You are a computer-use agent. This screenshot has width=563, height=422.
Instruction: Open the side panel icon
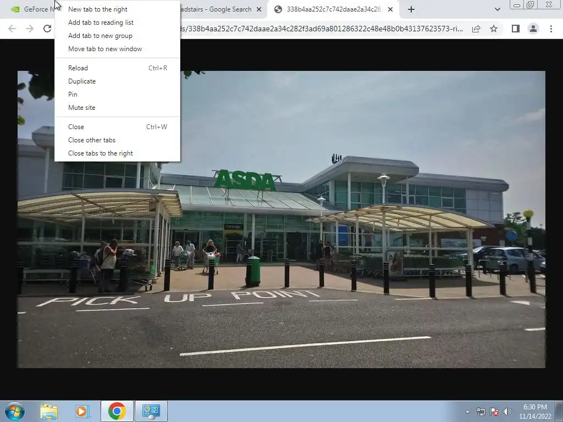coord(516,29)
